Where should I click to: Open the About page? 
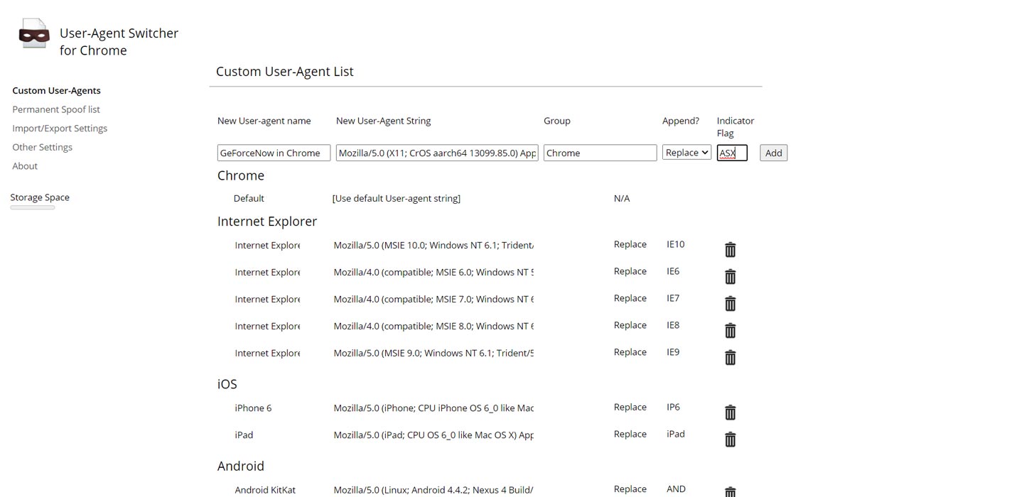coord(25,166)
